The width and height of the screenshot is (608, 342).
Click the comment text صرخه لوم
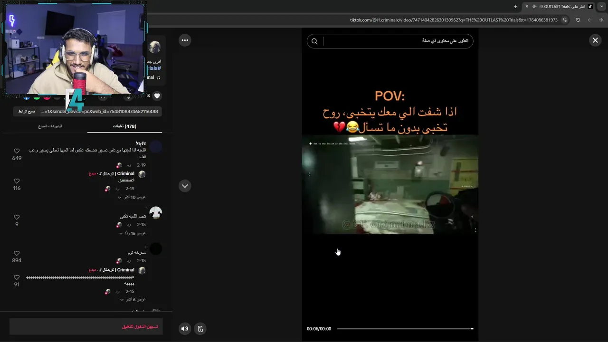137,253
